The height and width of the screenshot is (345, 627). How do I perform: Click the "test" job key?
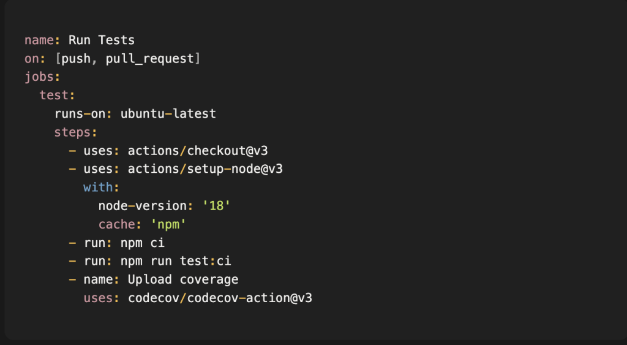coord(54,96)
